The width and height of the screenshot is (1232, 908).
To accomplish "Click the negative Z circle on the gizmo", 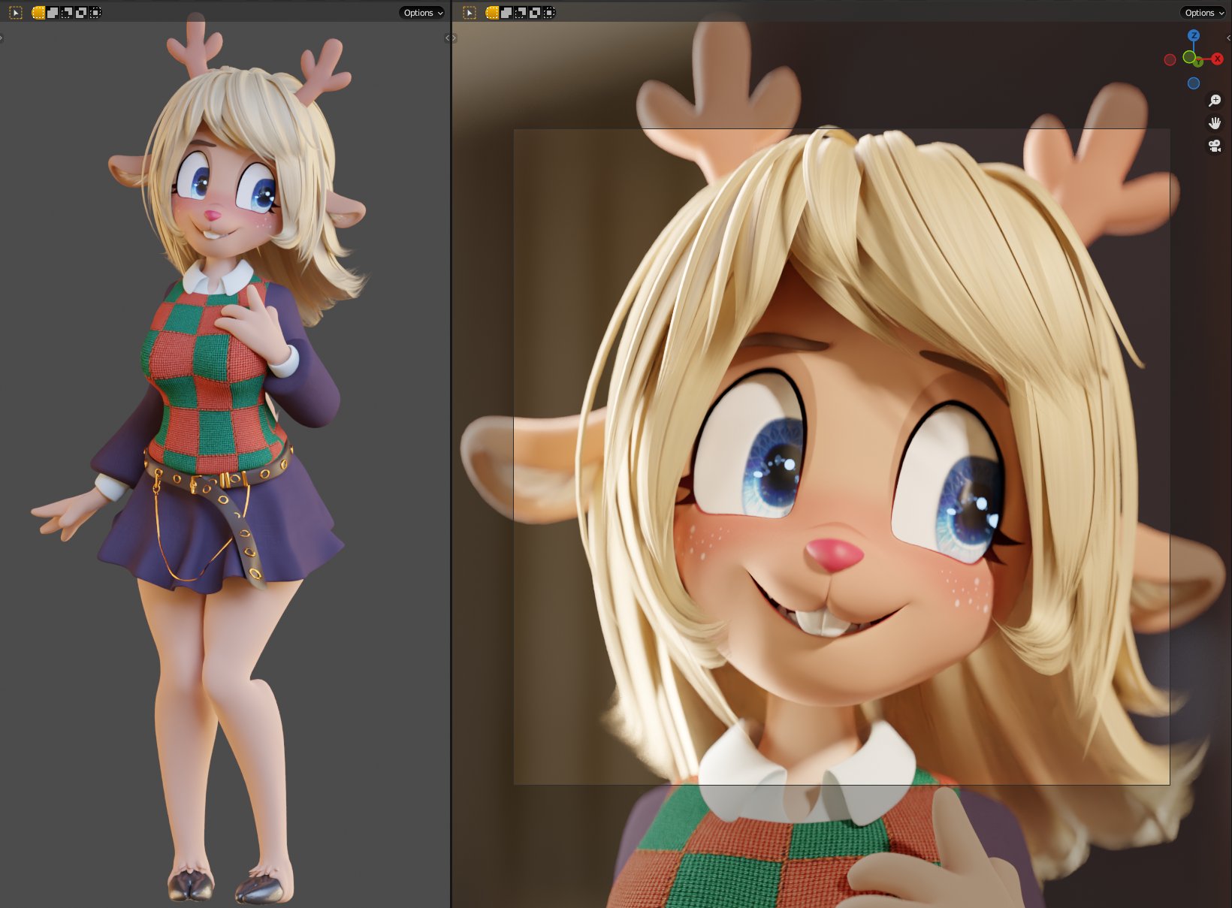I will tap(1194, 83).
